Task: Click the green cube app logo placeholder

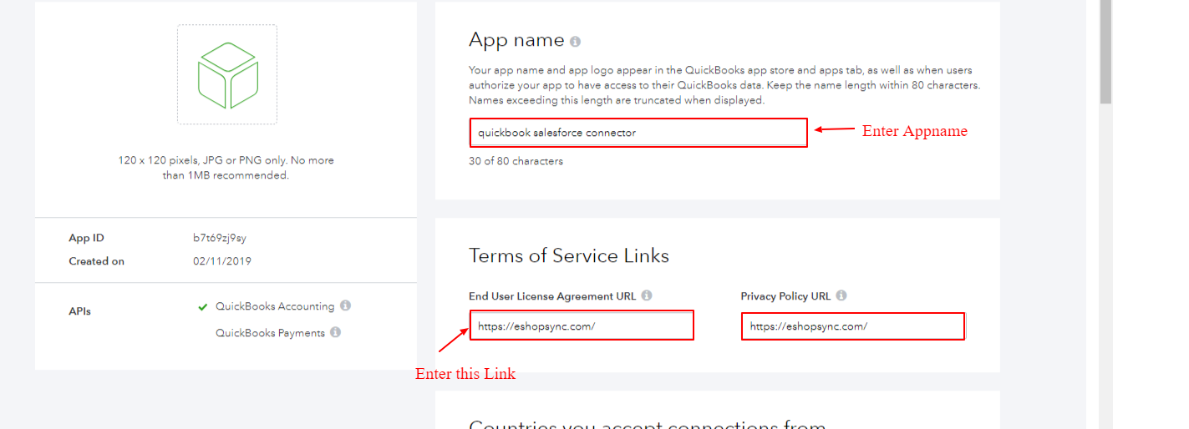Action: coord(226,74)
